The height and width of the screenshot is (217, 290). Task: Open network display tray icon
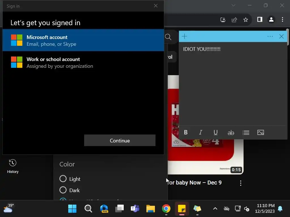click(x=238, y=209)
